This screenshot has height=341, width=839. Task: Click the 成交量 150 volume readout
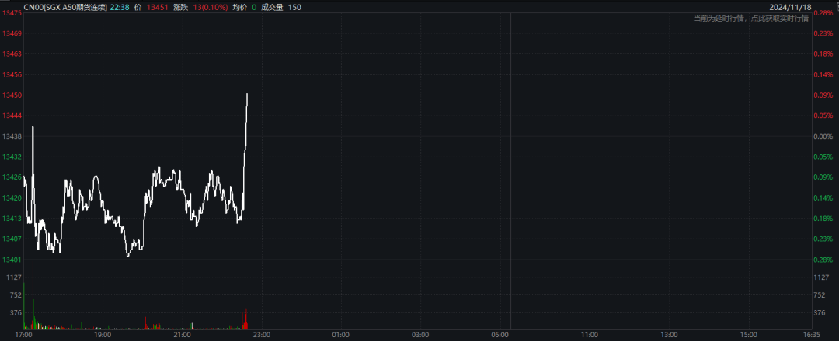click(x=281, y=7)
